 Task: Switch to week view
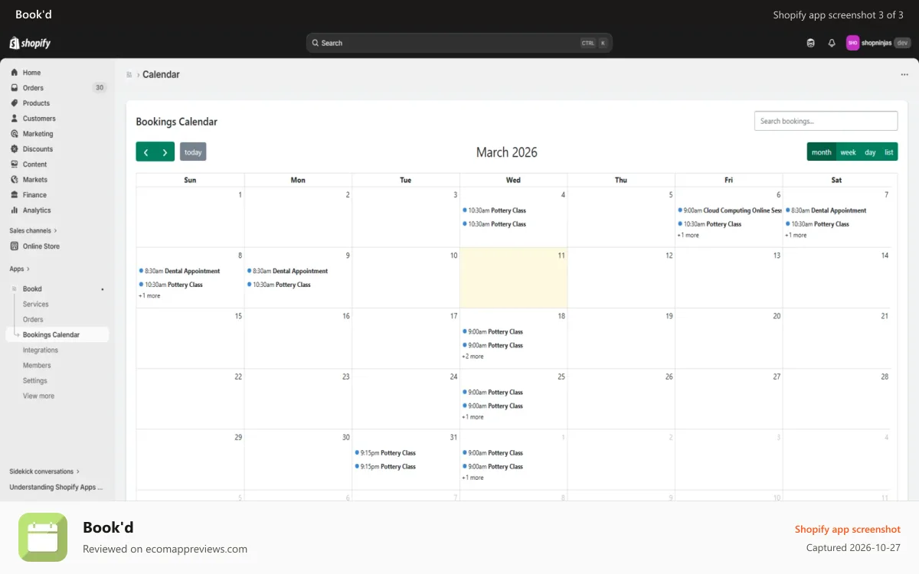(x=849, y=152)
